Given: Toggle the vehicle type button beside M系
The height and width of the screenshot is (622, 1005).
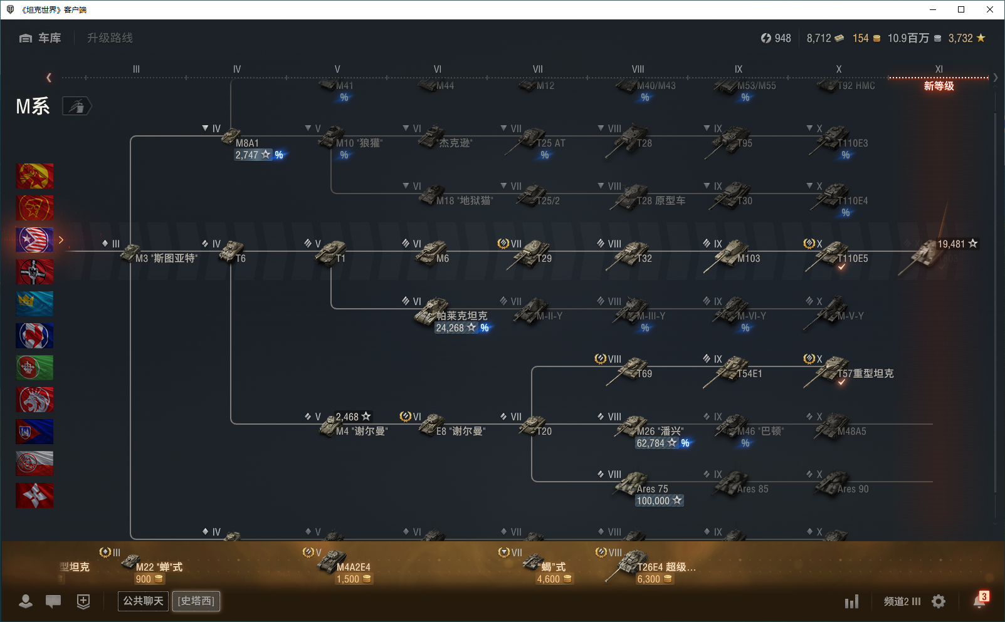Looking at the screenshot, I should [77, 106].
